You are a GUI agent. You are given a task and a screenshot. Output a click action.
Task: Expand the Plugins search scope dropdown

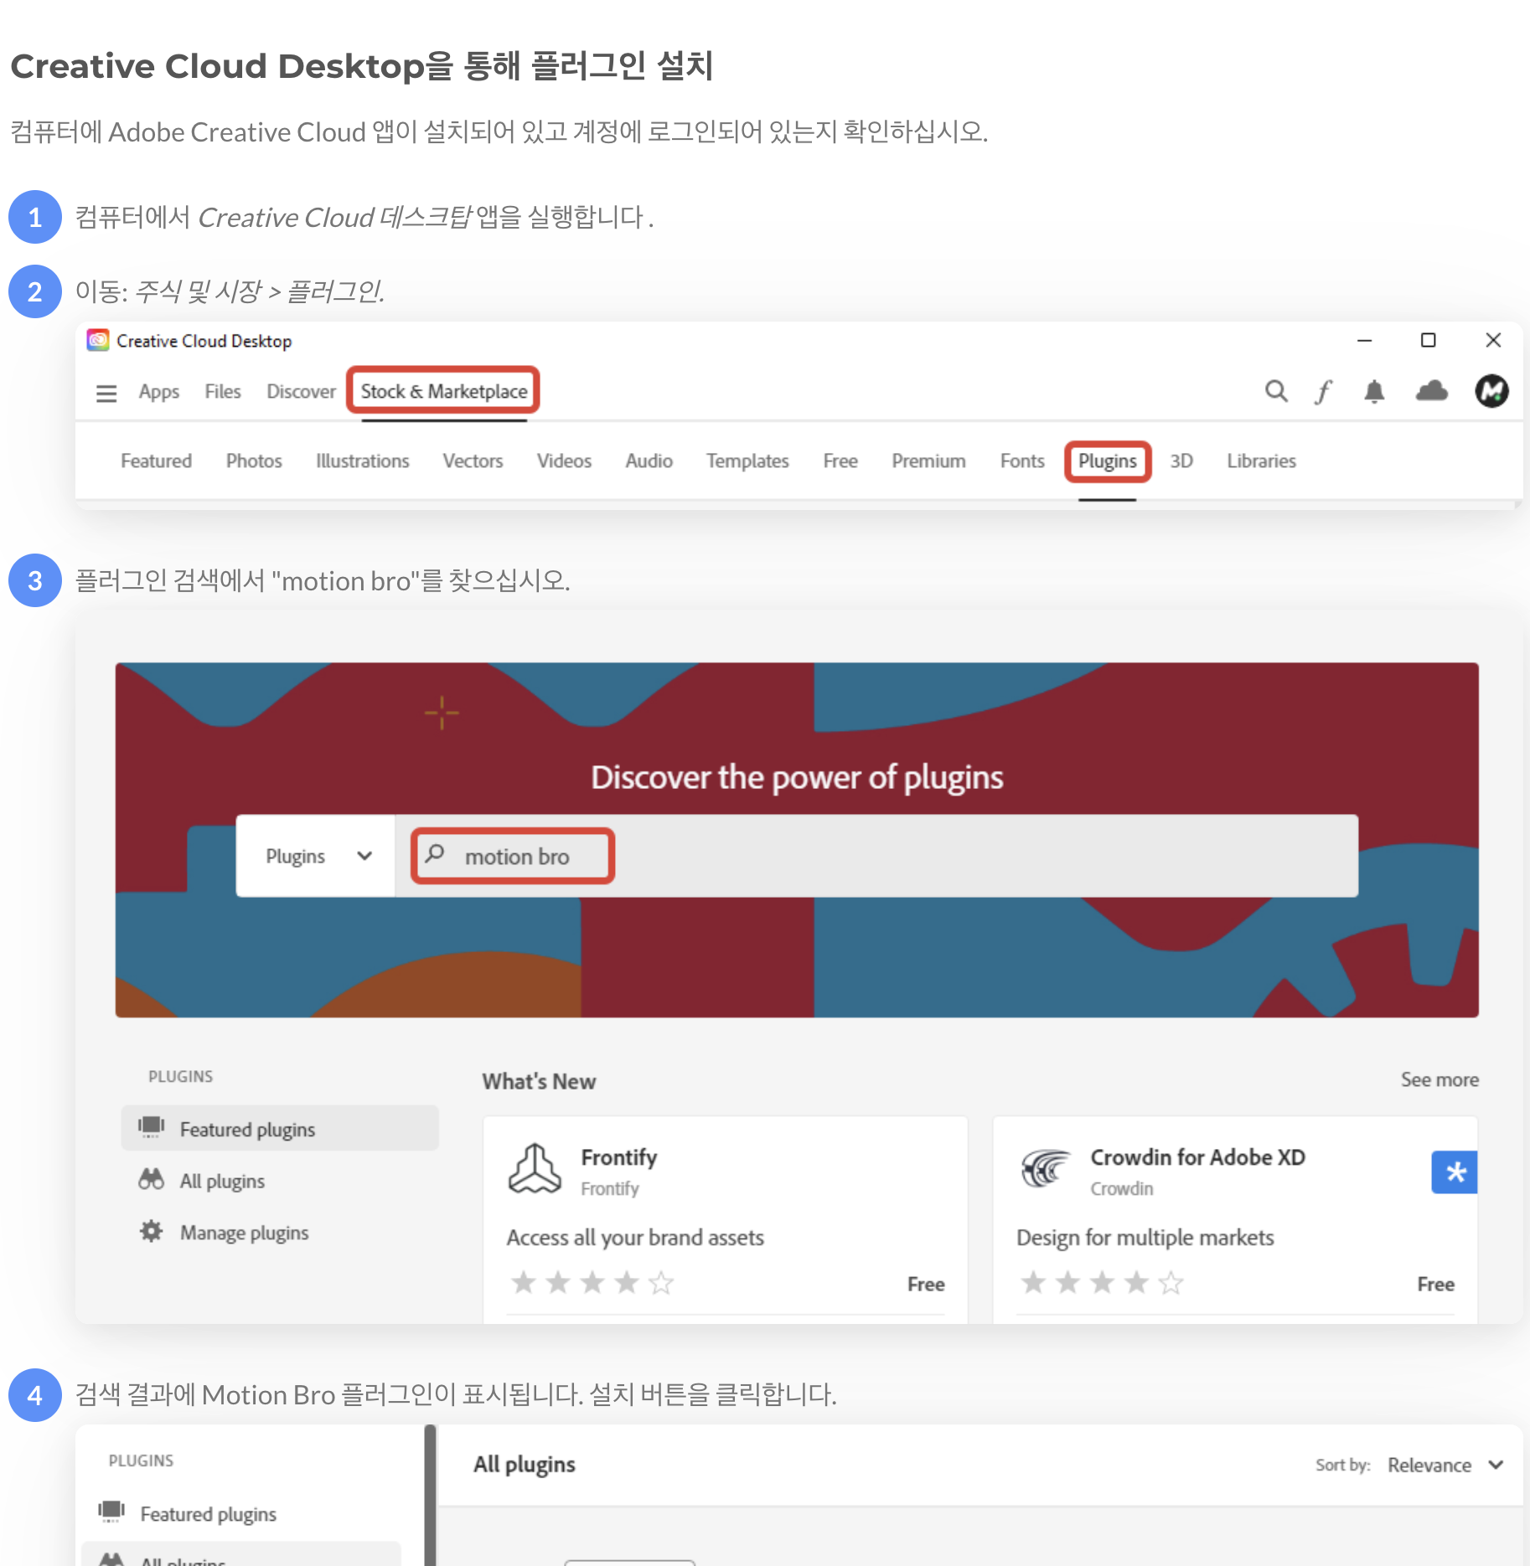(x=316, y=856)
